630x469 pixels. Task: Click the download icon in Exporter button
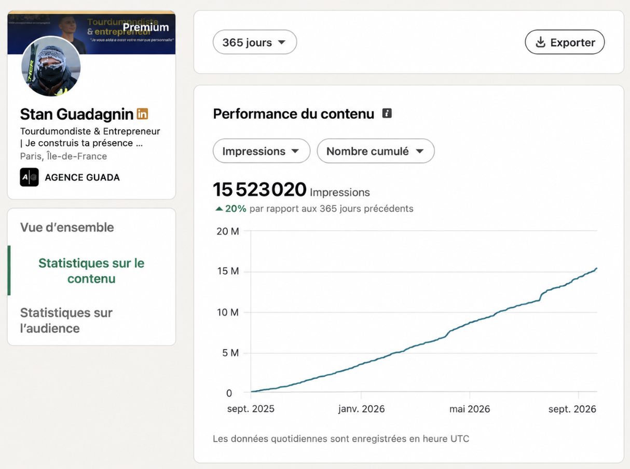pos(540,42)
